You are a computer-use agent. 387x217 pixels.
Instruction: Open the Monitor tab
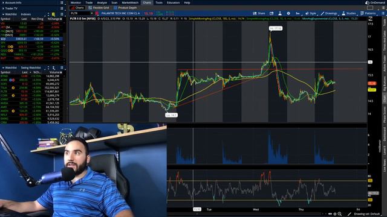76,2
